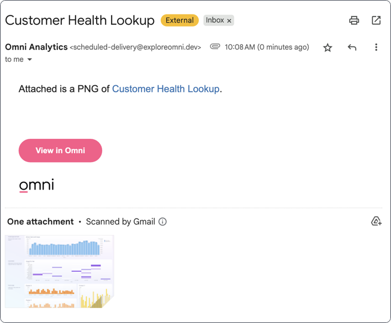Click the scheduled-delivery sender email address
The width and height of the screenshot is (391, 323).
coord(135,48)
